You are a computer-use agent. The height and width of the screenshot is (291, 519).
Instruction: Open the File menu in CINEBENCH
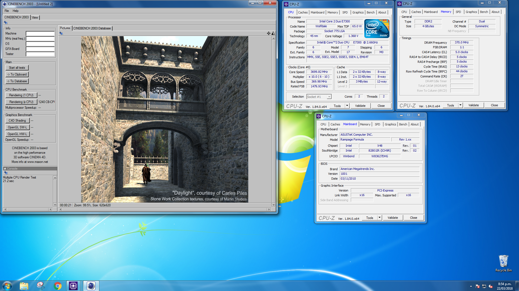(7, 11)
